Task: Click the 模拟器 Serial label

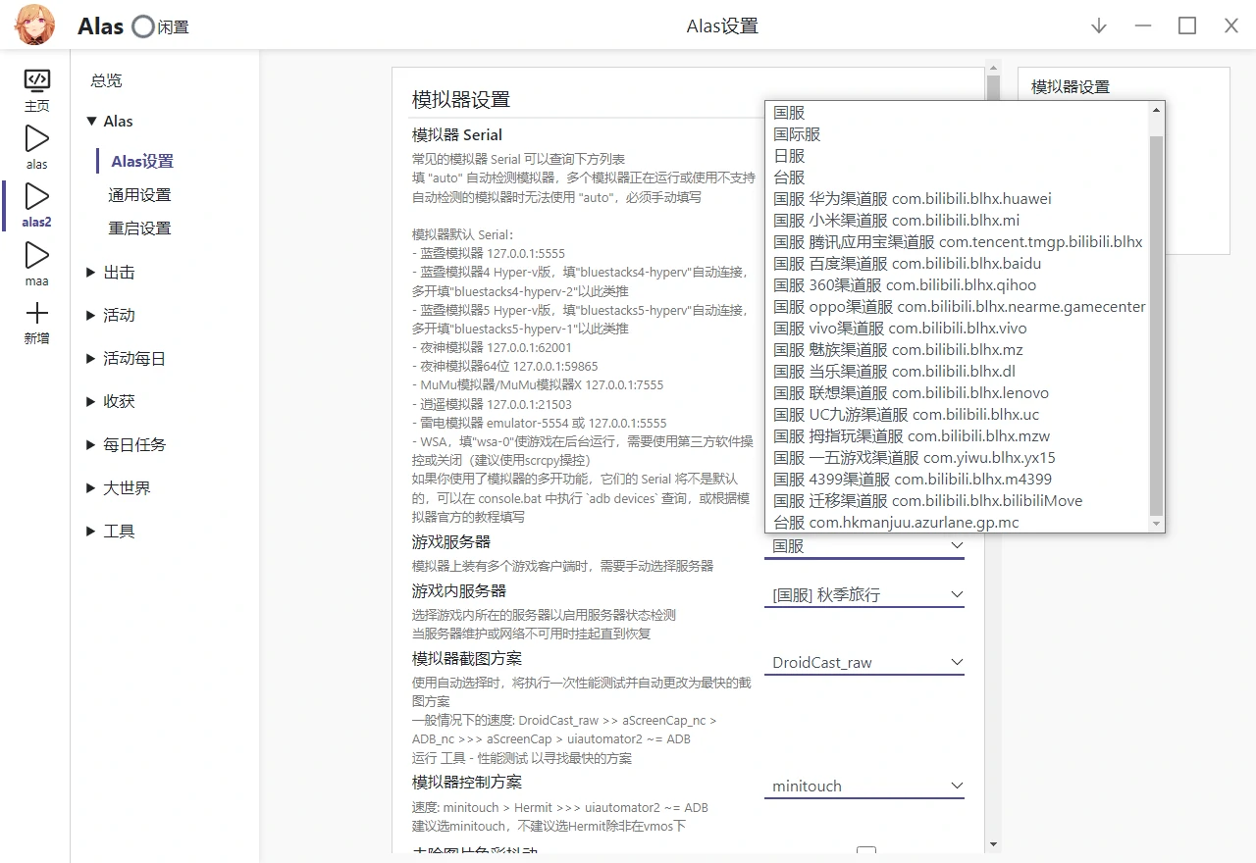Action: [x=457, y=135]
